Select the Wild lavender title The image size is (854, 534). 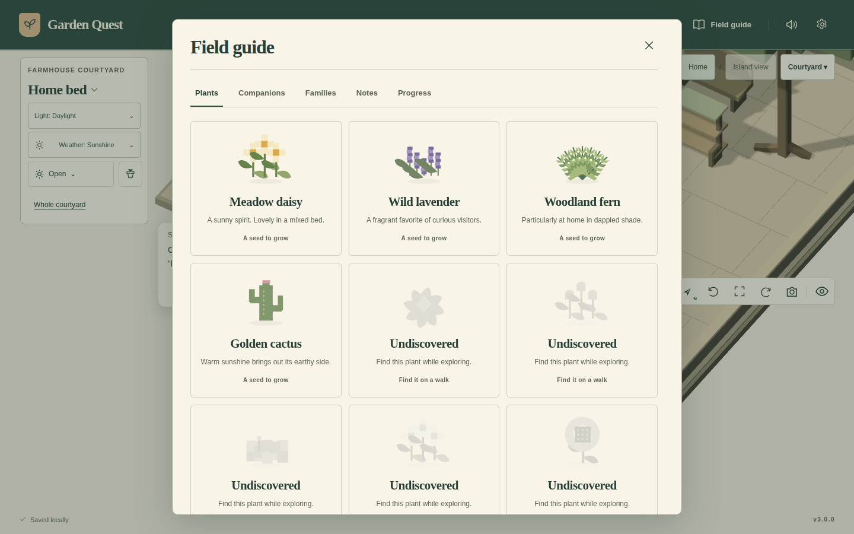[424, 202]
